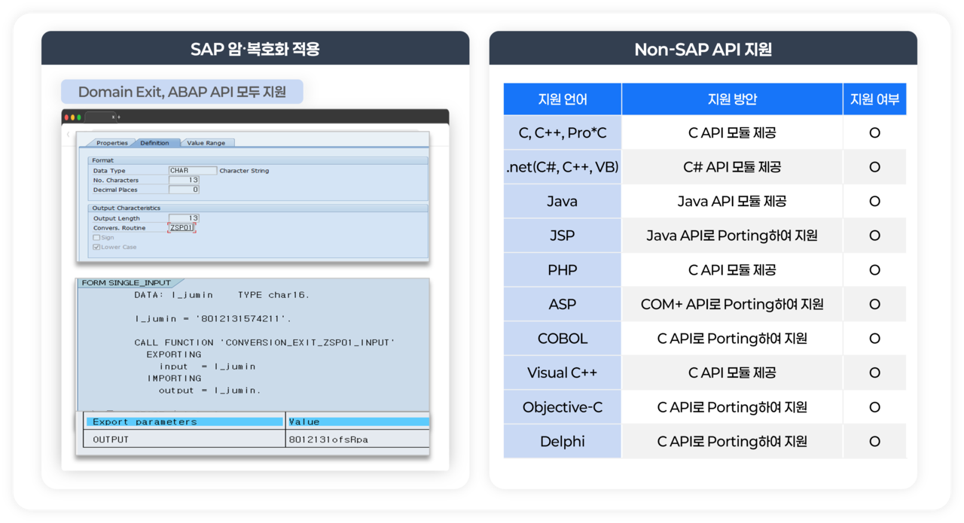Click the Data Type field containing CHAR
Image resolution: width=964 pixels, height=523 pixels.
(x=192, y=171)
